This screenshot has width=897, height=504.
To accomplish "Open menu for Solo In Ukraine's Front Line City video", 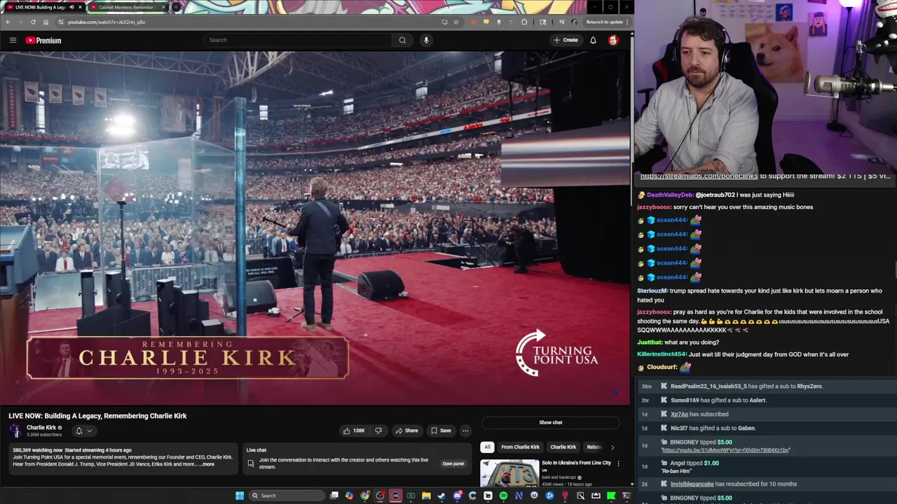I will click(618, 463).
